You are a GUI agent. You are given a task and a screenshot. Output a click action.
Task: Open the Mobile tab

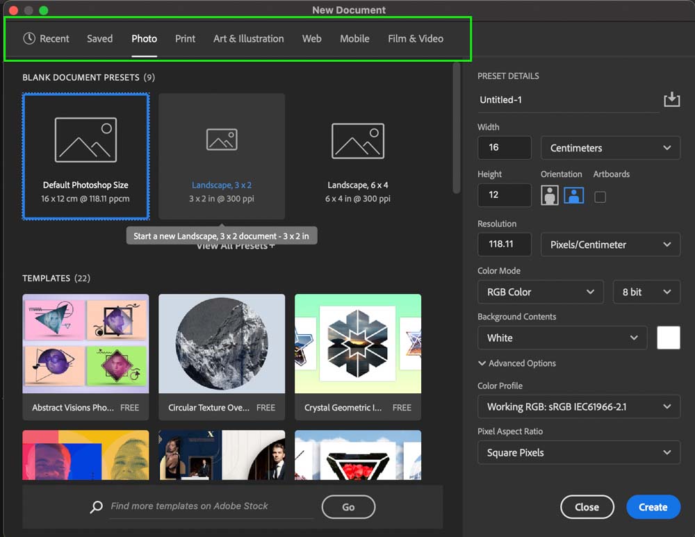354,38
